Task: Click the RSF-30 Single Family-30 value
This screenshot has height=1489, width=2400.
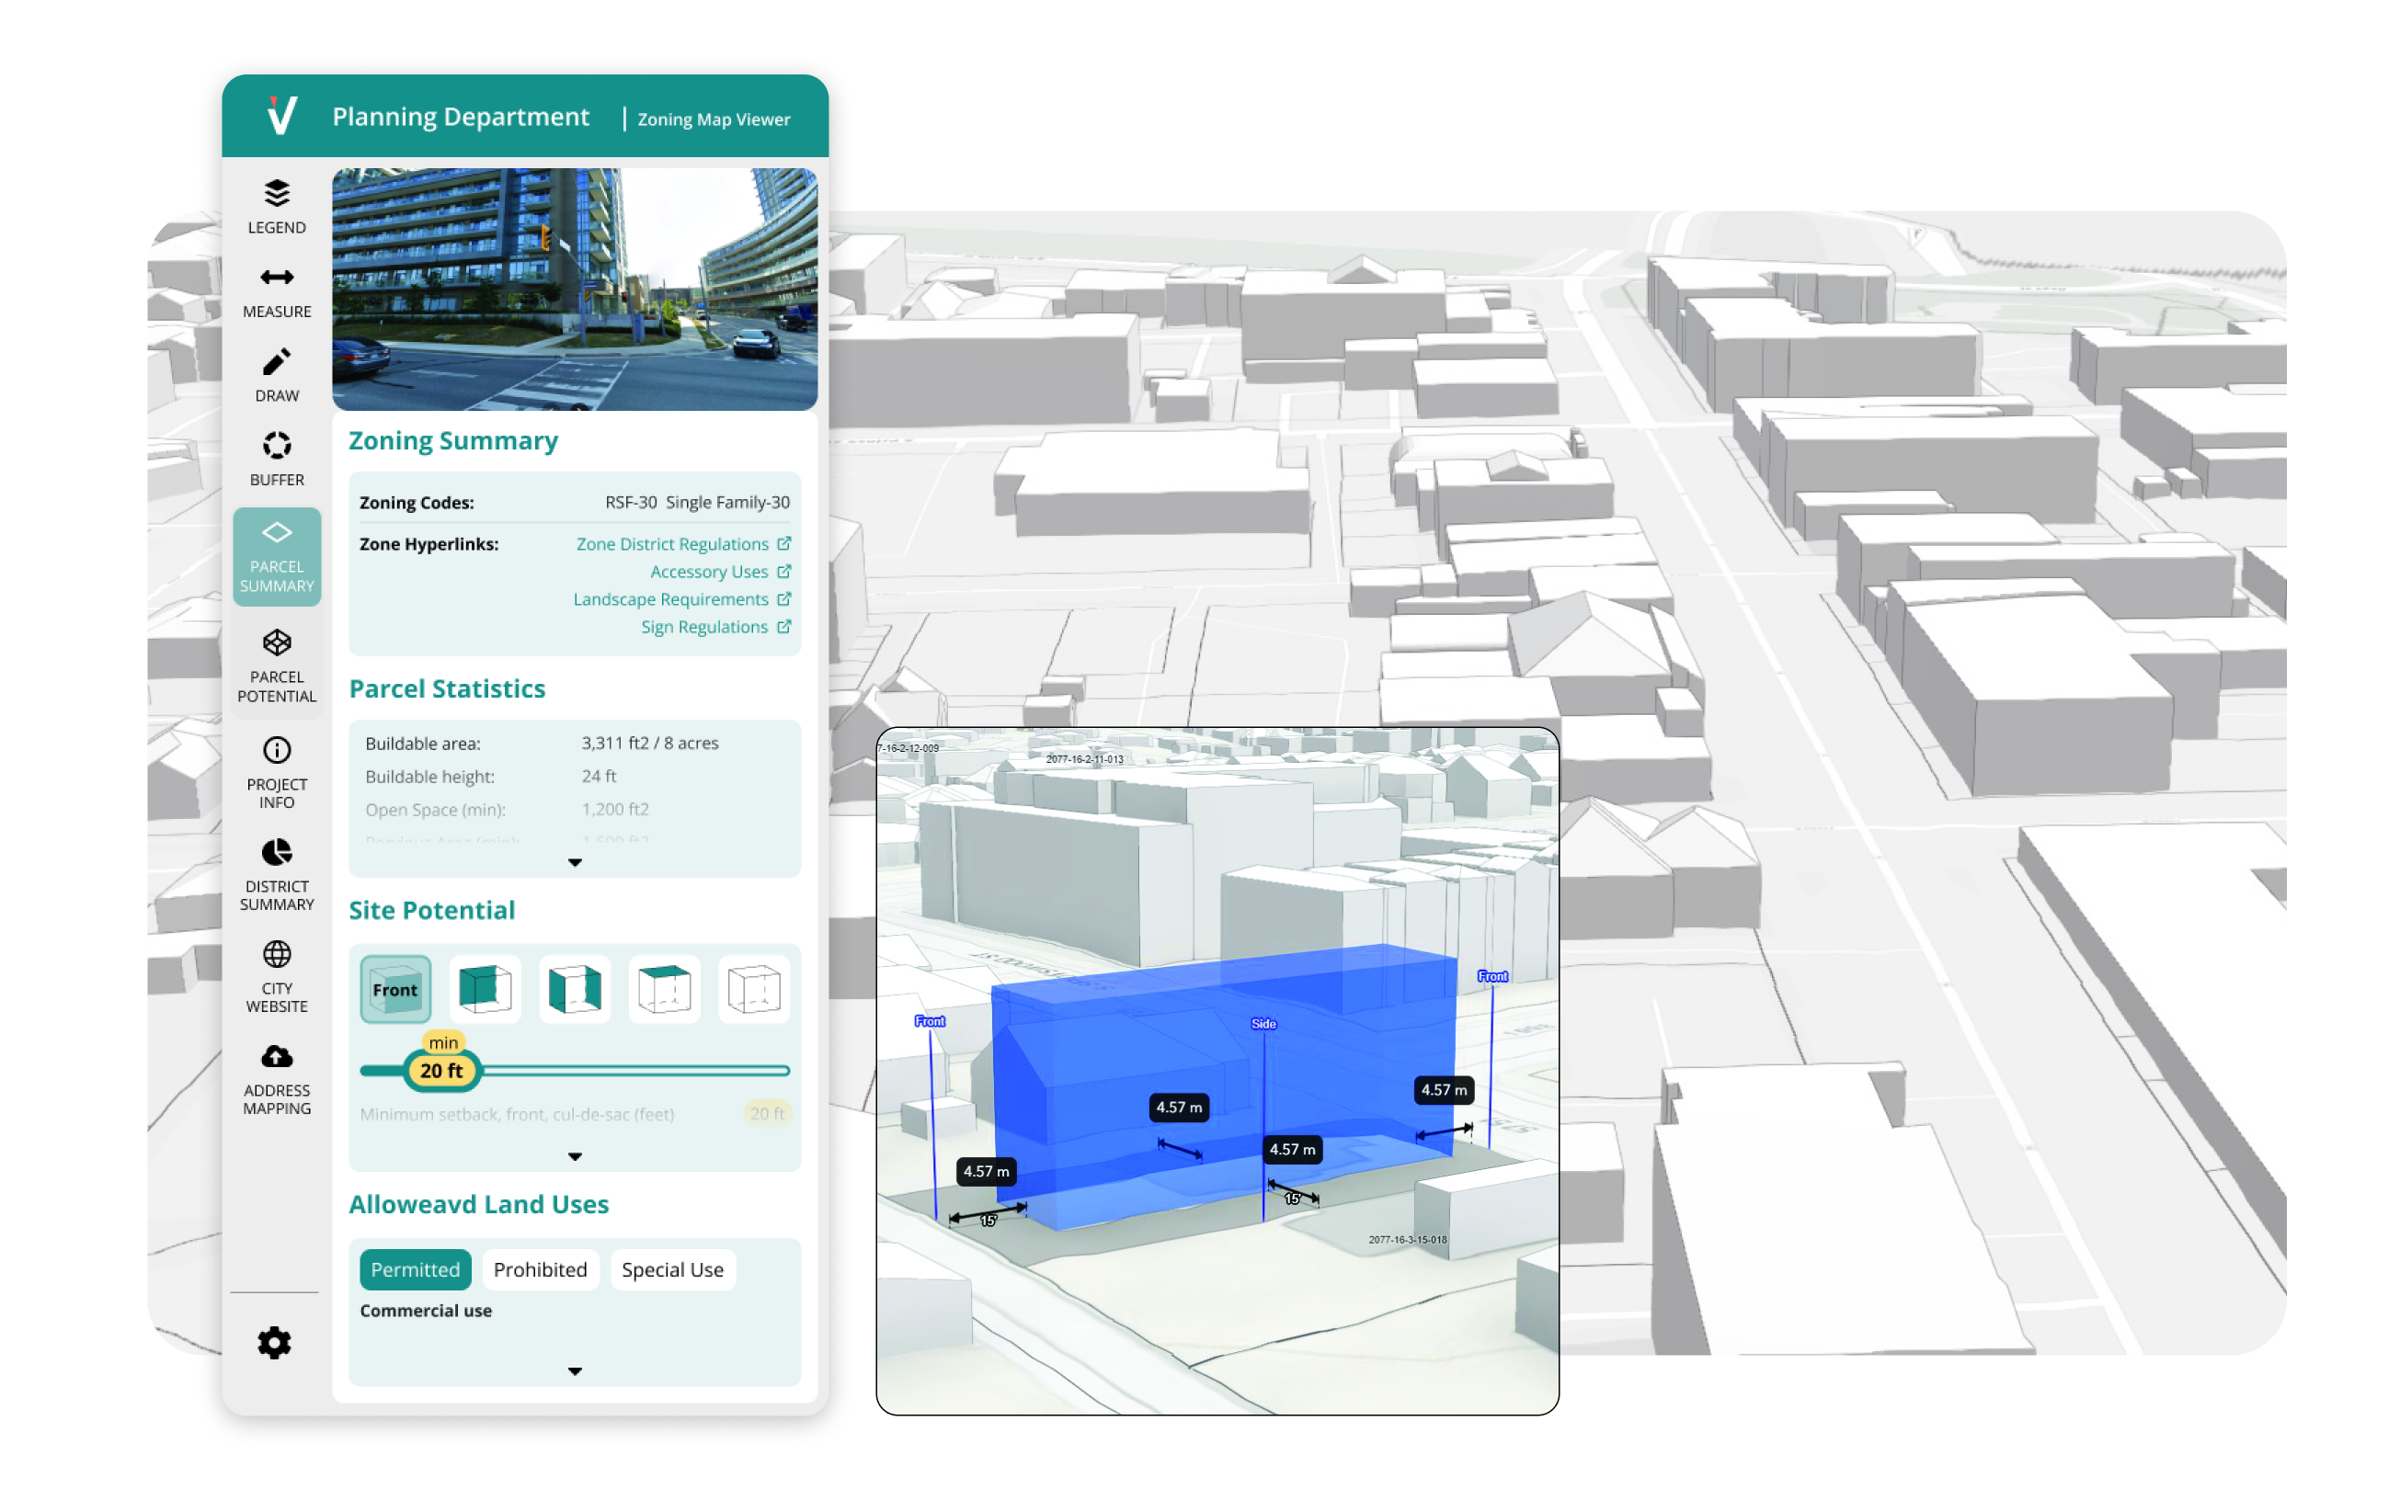Action: [x=699, y=504]
